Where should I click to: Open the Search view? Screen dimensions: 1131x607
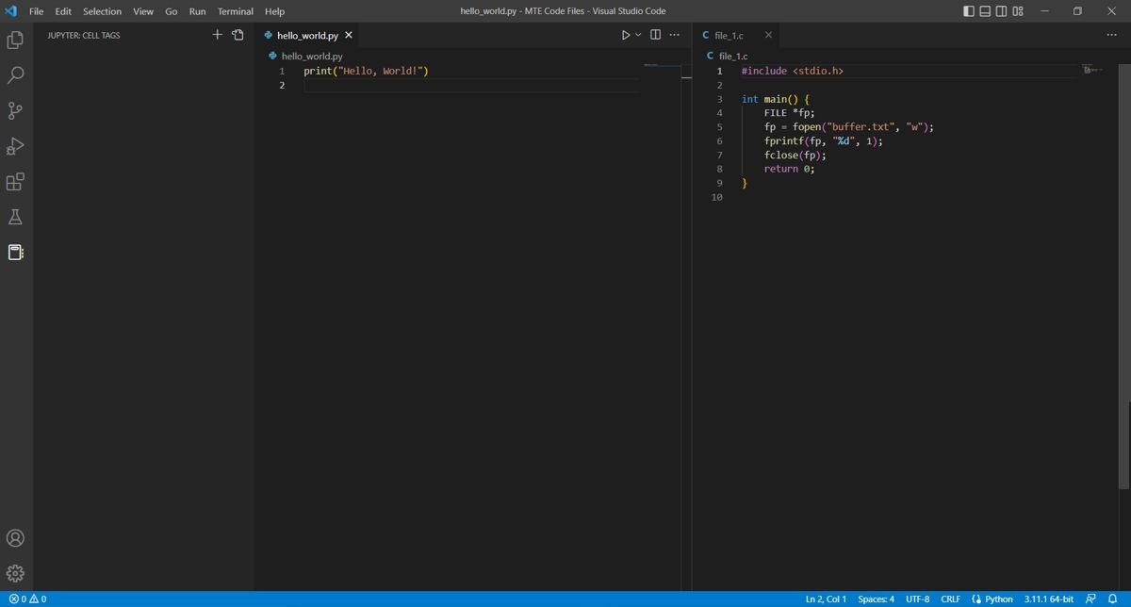click(x=15, y=74)
